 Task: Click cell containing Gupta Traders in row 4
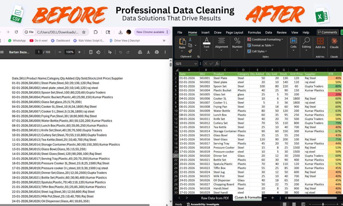pyautogui.click(x=315, y=86)
